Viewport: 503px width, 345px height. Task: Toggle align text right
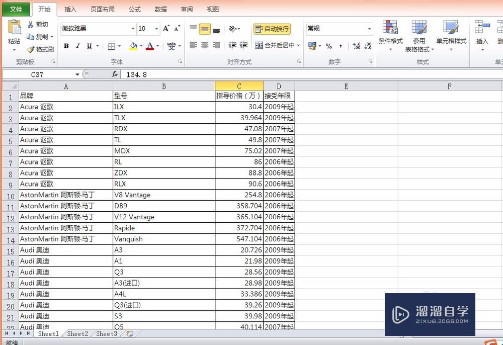tap(216, 46)
